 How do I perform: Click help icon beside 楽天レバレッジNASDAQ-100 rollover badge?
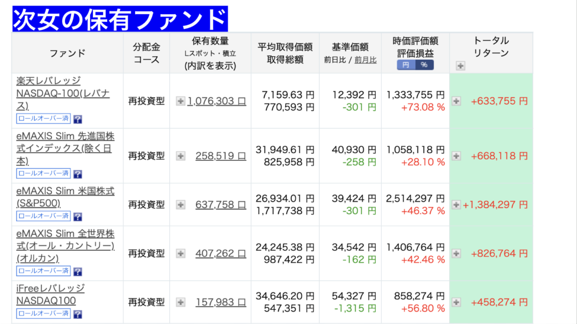click(x=78, y=119)
